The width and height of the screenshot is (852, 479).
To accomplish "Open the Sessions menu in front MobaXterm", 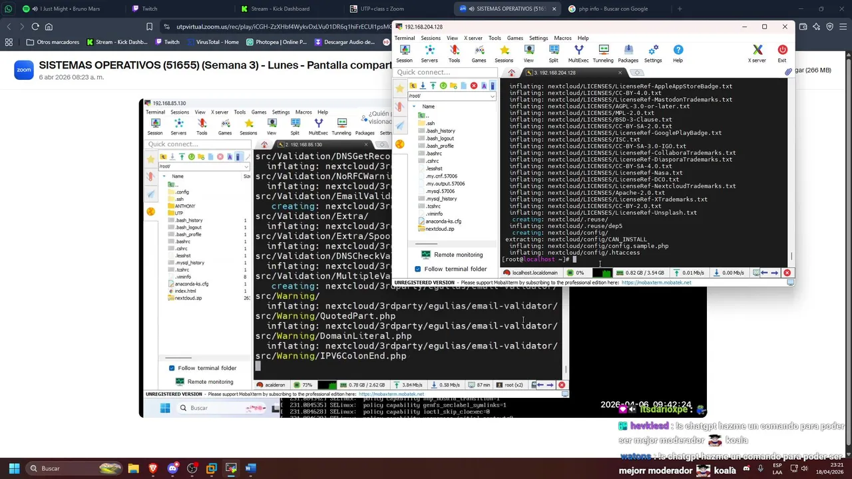I will click(431, 38).
